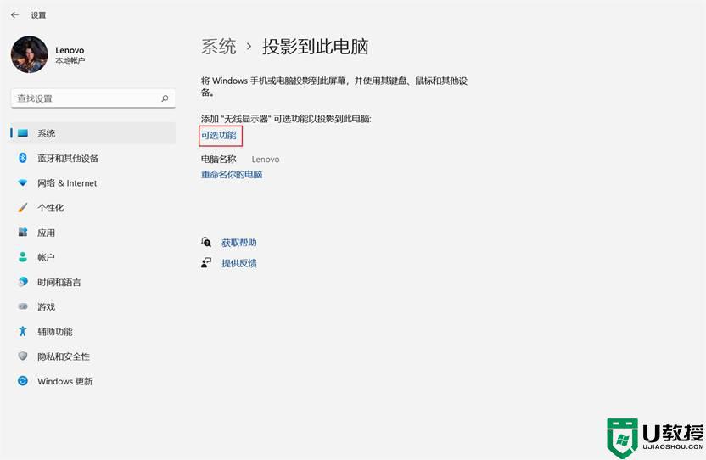Open 获取帮助 help link
Screen dimensions: 706x460
click(238, 243)
